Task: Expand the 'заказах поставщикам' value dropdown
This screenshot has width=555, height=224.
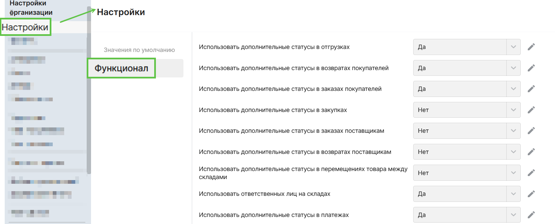Action: click(x=513, y=131)
